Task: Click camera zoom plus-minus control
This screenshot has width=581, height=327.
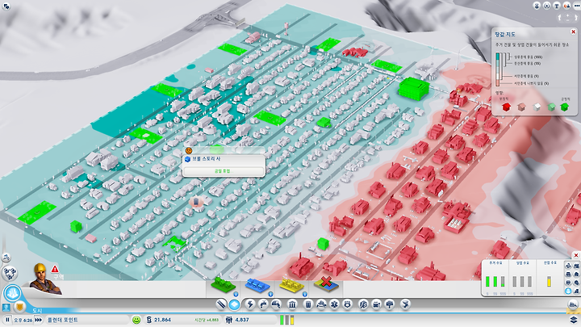Action: tap(568, 18)
